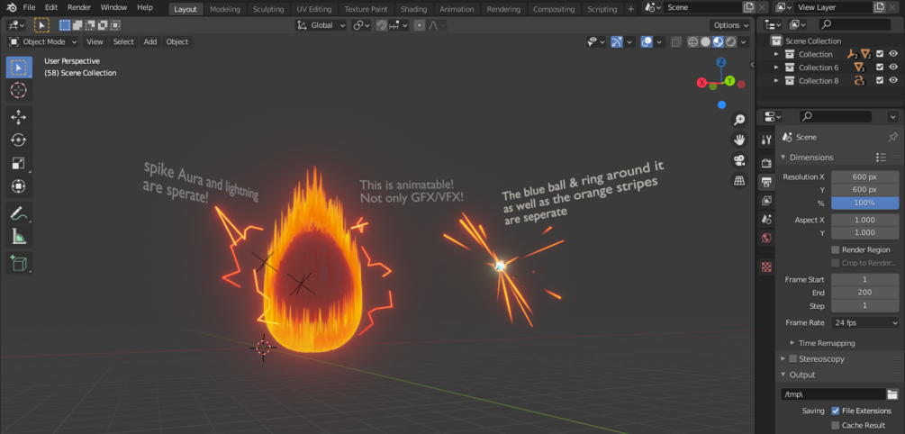Browse output path folder icon
The height and width of the screenshot is (434, 905).
[892, 394]
